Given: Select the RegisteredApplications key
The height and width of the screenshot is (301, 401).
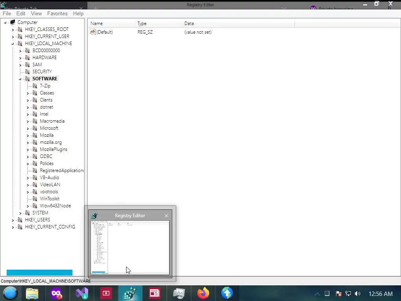Looking at the screenshot, I should (x=61, y=170).
